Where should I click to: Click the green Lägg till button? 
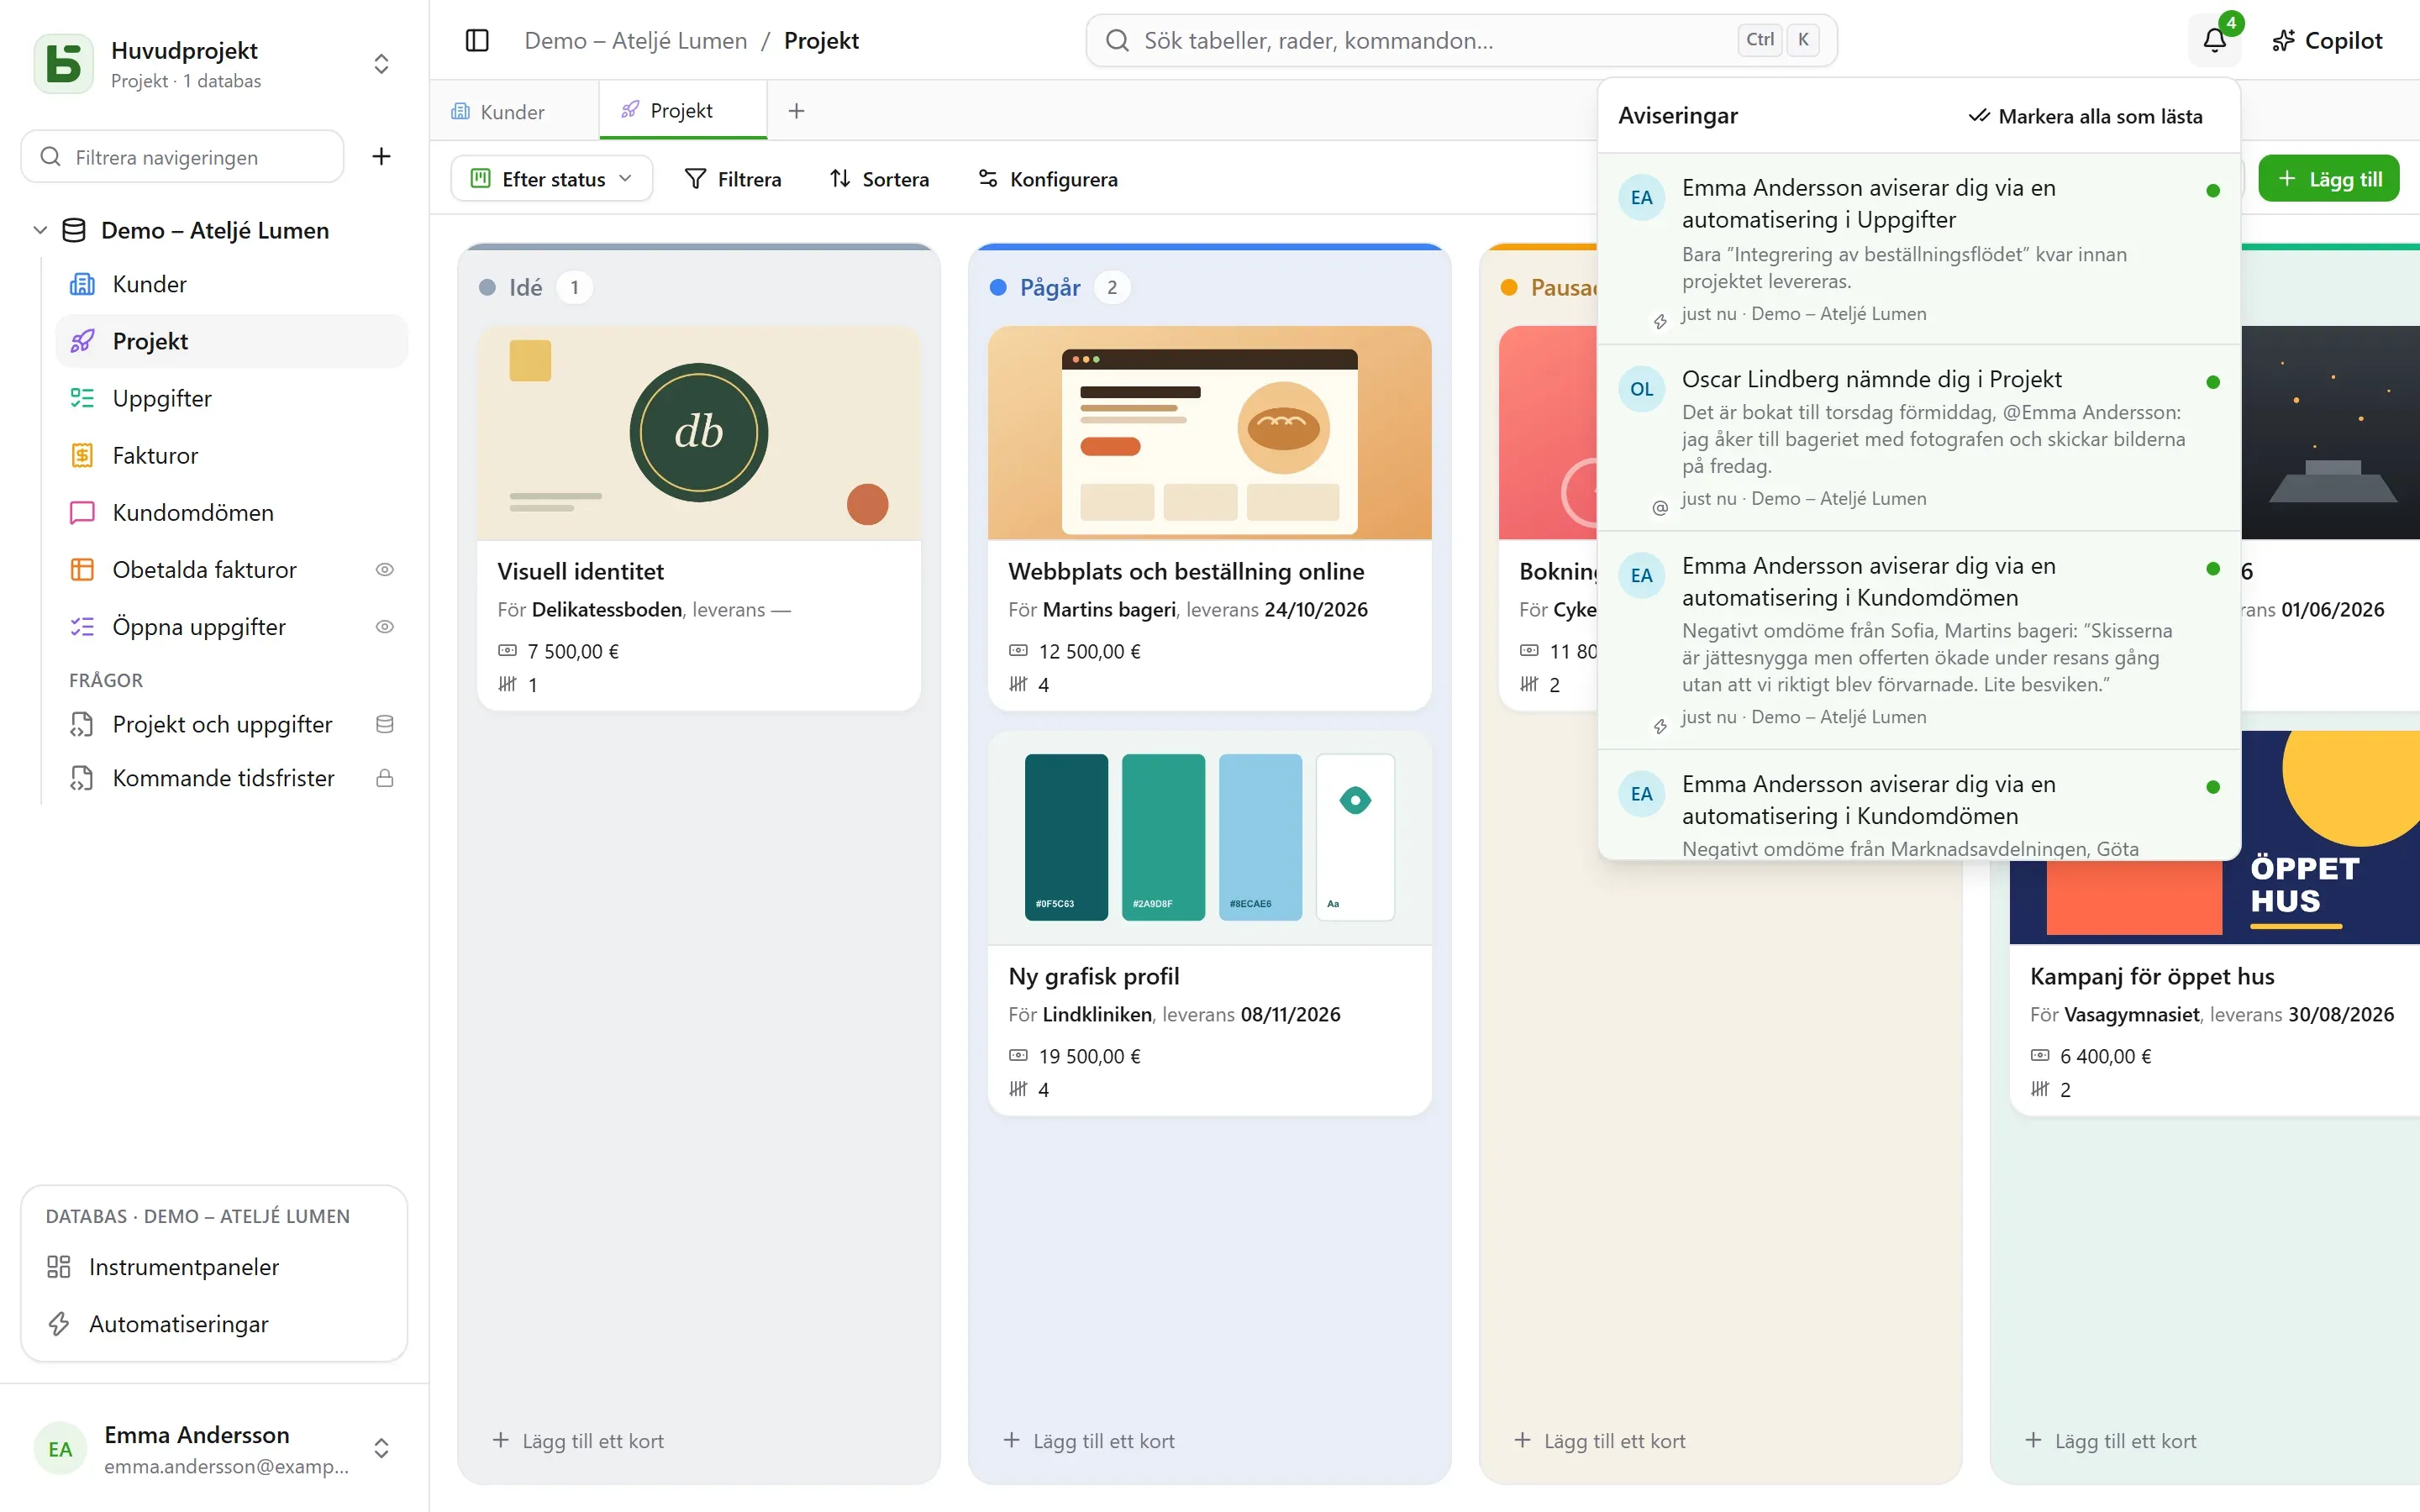[x=2328, y=179]
